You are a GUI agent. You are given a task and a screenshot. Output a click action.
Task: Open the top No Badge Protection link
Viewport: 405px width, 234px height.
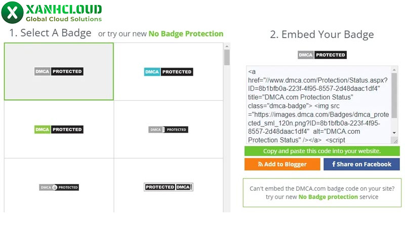186,34
